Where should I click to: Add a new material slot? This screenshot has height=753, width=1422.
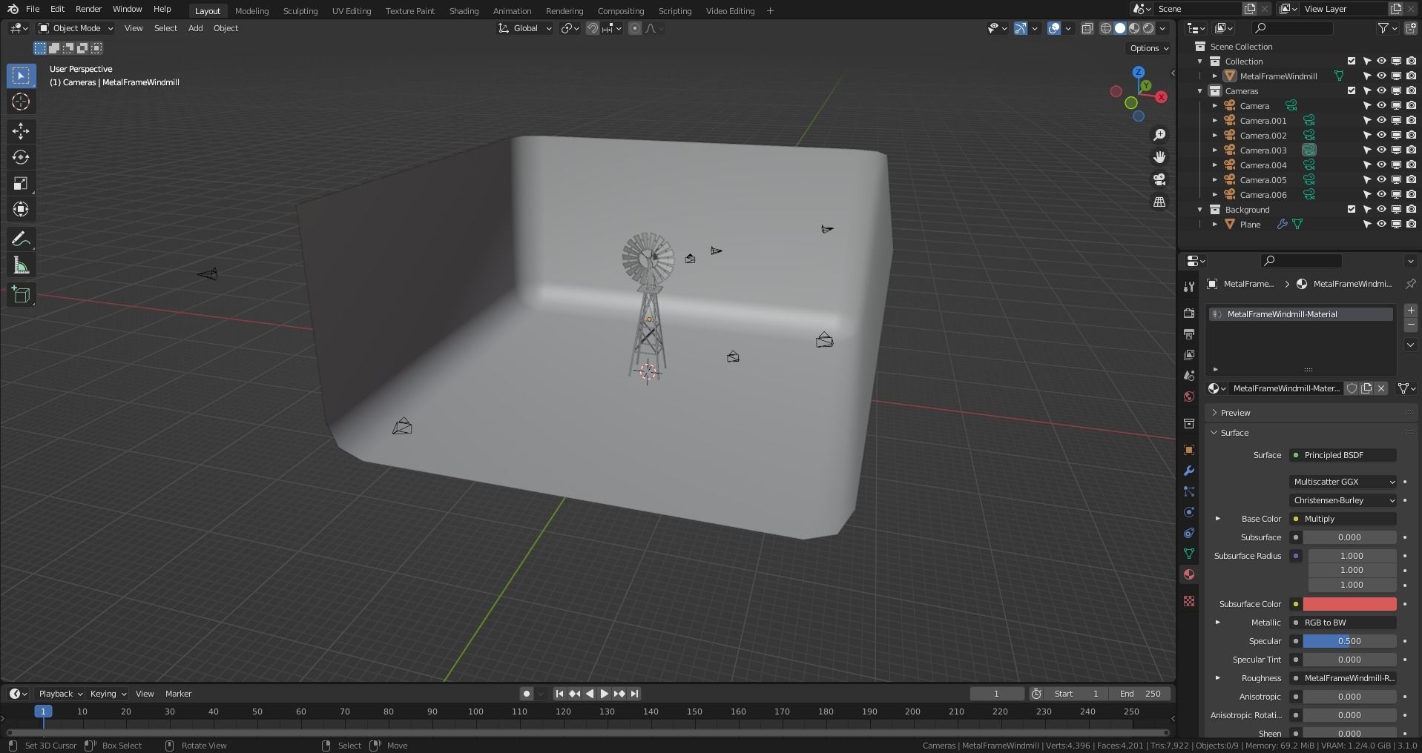(1411, 311)
